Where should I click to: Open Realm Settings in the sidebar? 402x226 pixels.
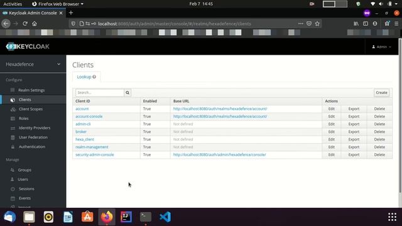[x=31, y=90]
